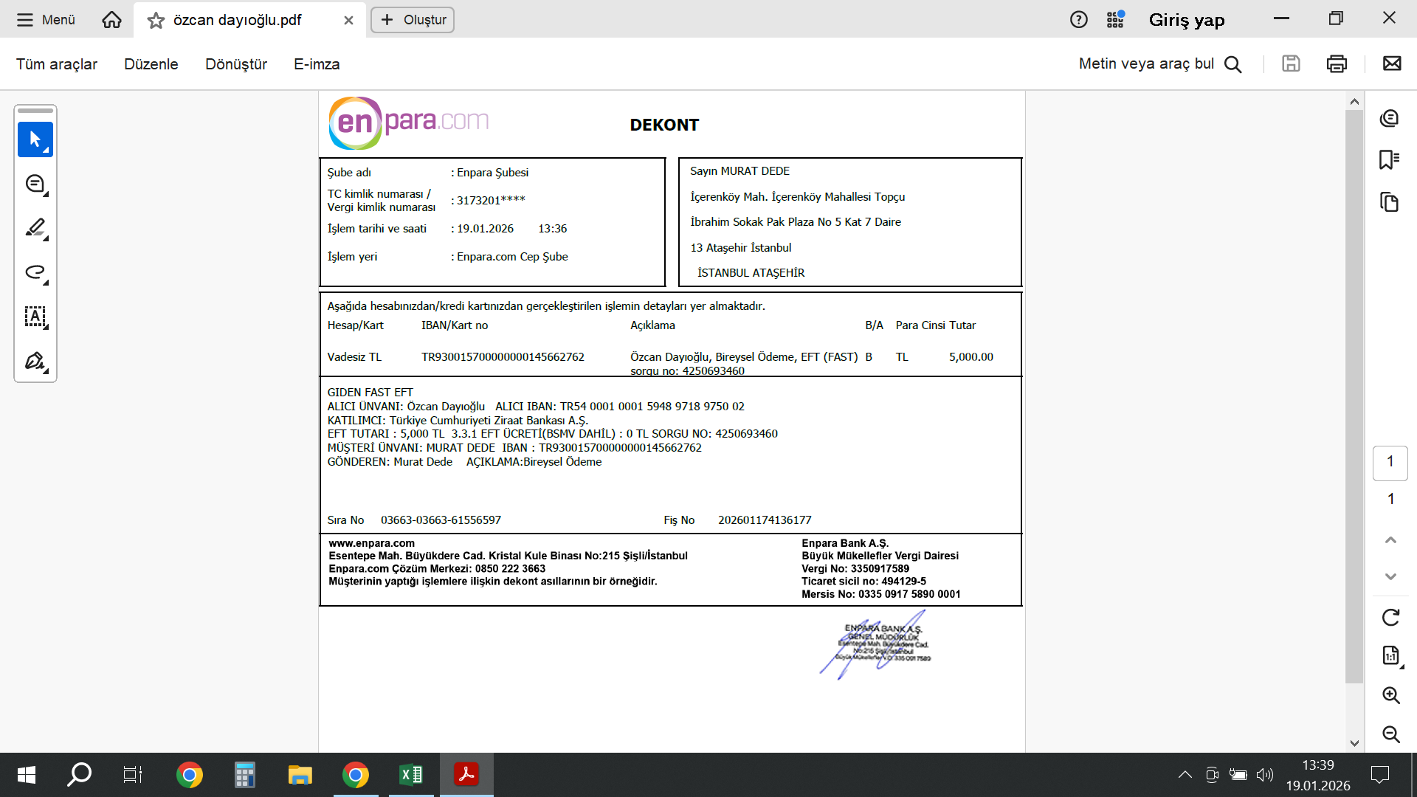This screenshot has width=1417, height=797.
Task: Click the scrollbar up arrow
Action: tap(1354, 101)
